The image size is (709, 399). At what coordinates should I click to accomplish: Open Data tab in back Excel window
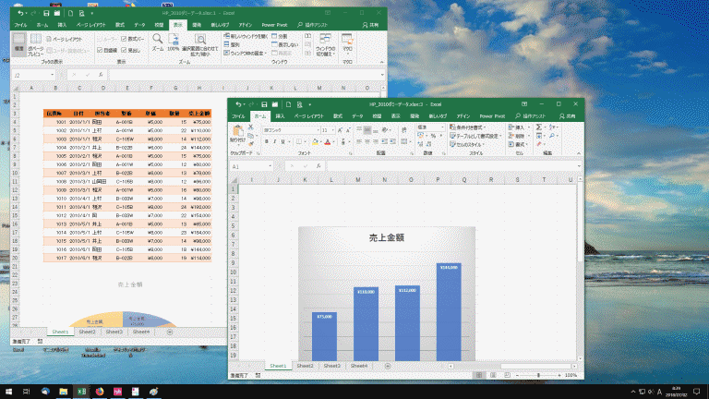[x=139, y=25]
